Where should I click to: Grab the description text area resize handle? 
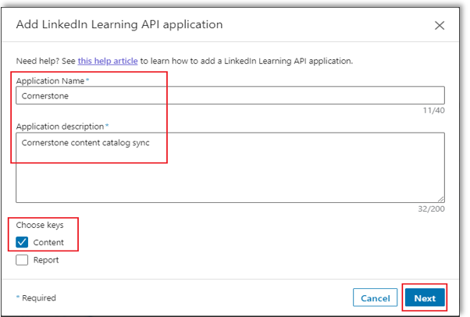coord(441,199)
